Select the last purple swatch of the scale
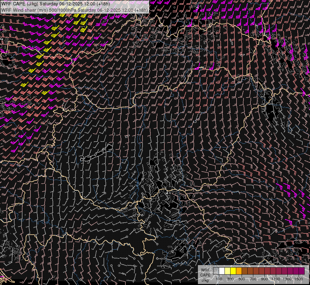This screenshot has width=310, height=285. pos(301,271)
